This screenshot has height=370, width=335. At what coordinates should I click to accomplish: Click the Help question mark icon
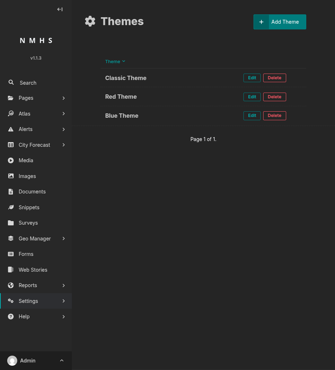pos(11,317)
